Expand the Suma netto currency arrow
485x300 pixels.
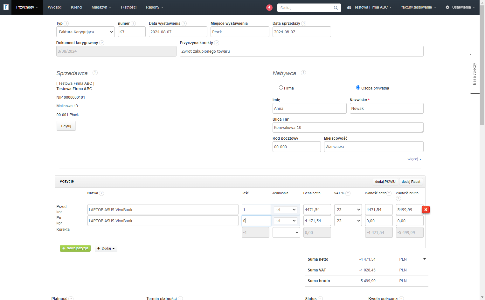click(x=424, y=259)
